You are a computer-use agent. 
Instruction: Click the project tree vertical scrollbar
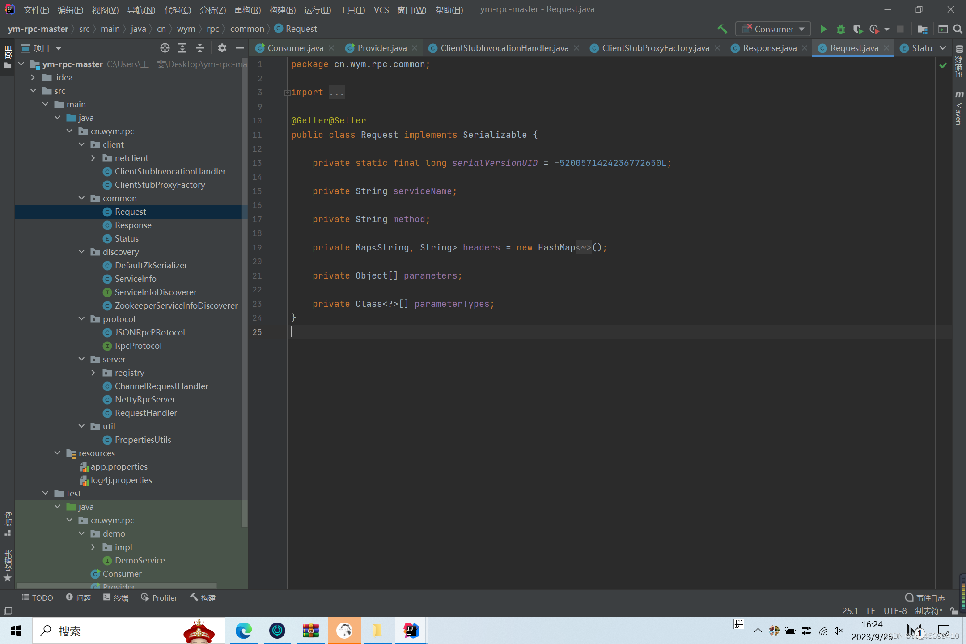245,291
